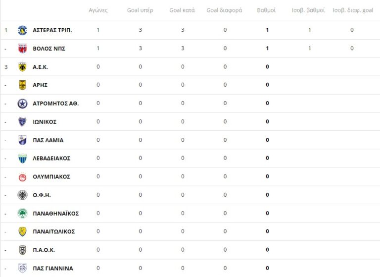Open Ο.Φ.Η. team name link
The image size is (380, 277).
(x=42, y=195)
